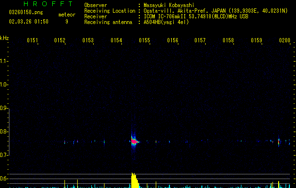Click the 1.1 kHz axis tick label

(4, 61)
